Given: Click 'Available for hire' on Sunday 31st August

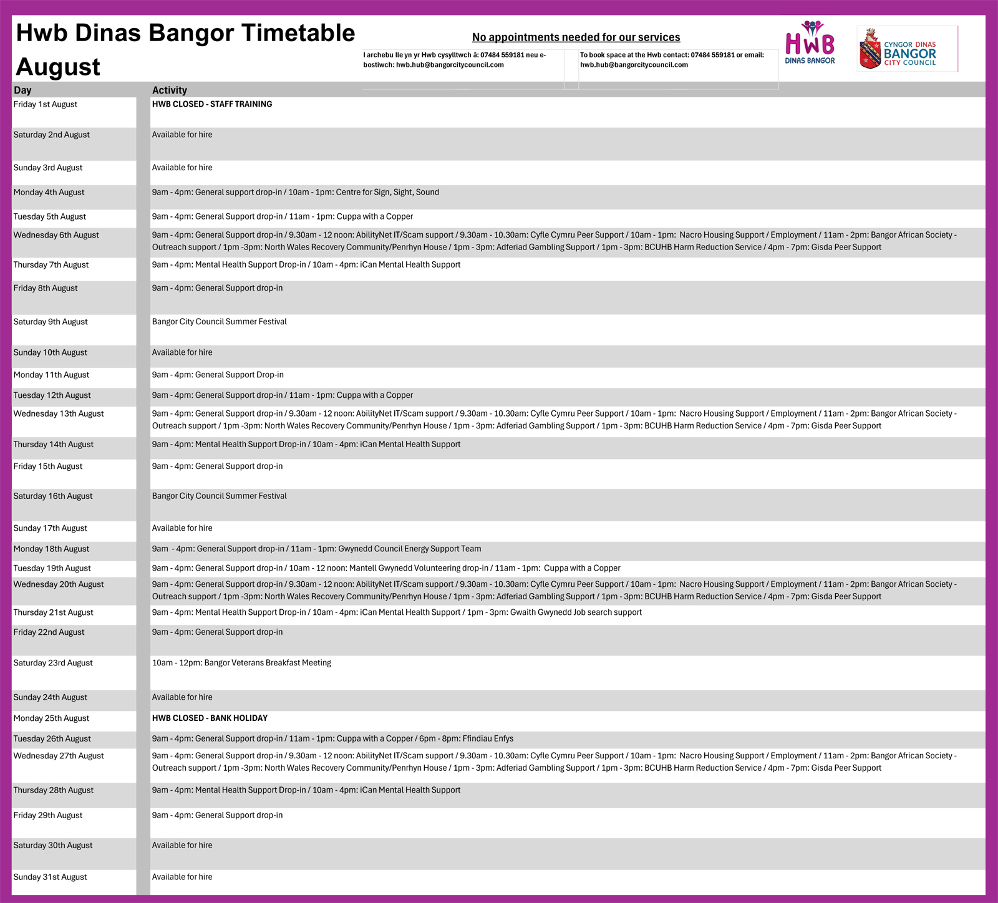Looking at the screenshot, I should coord(182,877).
